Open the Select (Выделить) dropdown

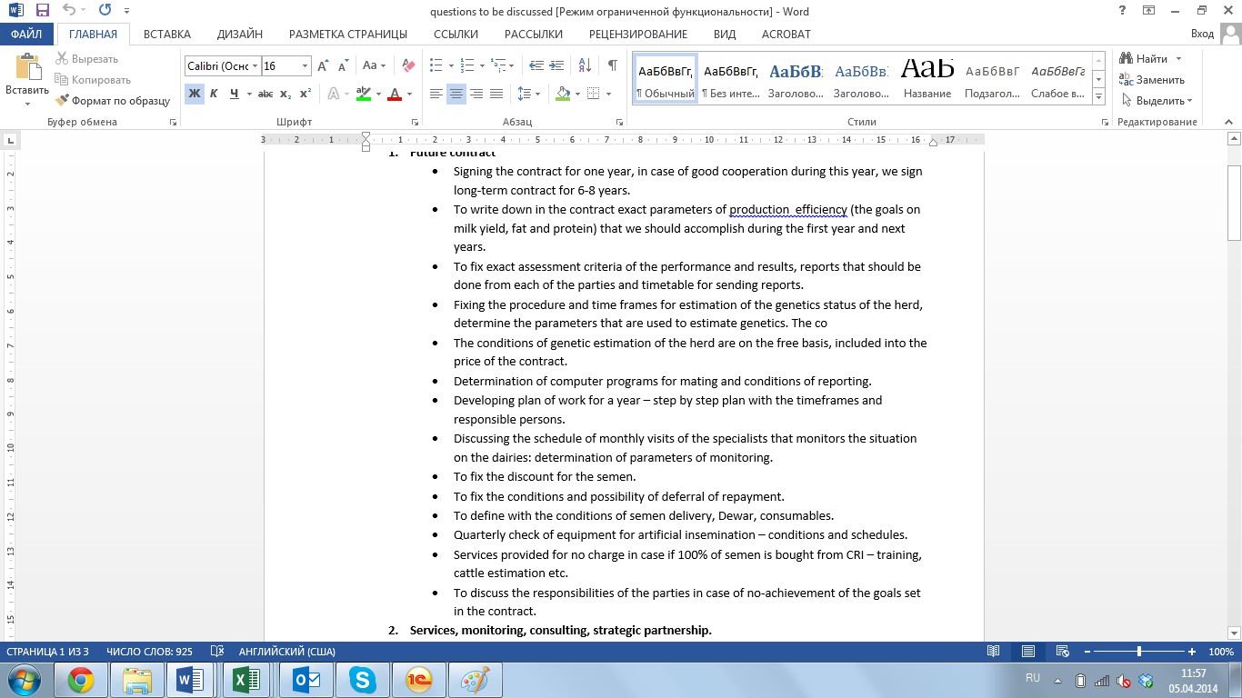[1157, 101]
